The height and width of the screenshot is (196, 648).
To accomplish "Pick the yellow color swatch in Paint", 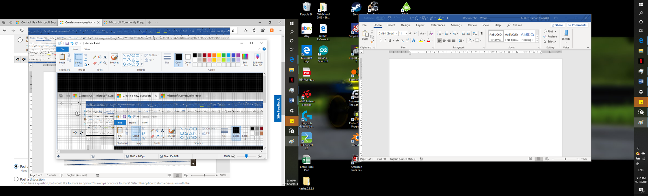I will (219, 55).
